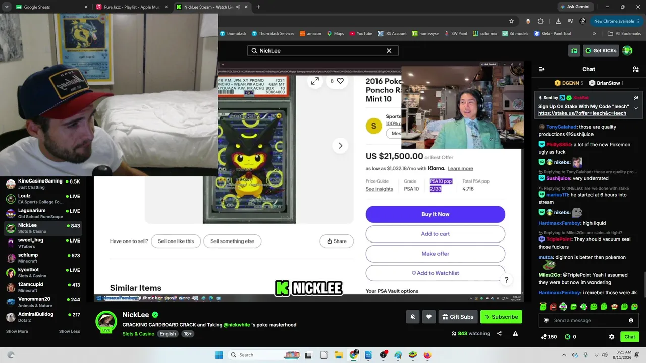Hide the pinned KickBot message

636,98
